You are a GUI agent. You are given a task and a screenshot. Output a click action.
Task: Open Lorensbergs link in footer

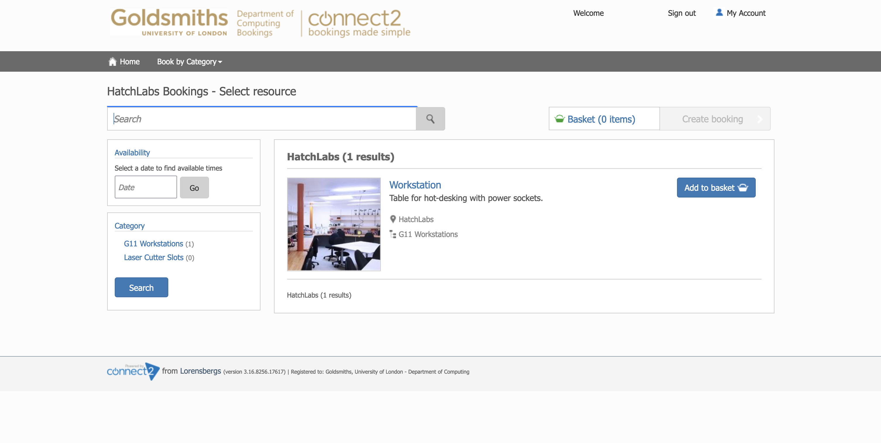click(x=200, y=371)
